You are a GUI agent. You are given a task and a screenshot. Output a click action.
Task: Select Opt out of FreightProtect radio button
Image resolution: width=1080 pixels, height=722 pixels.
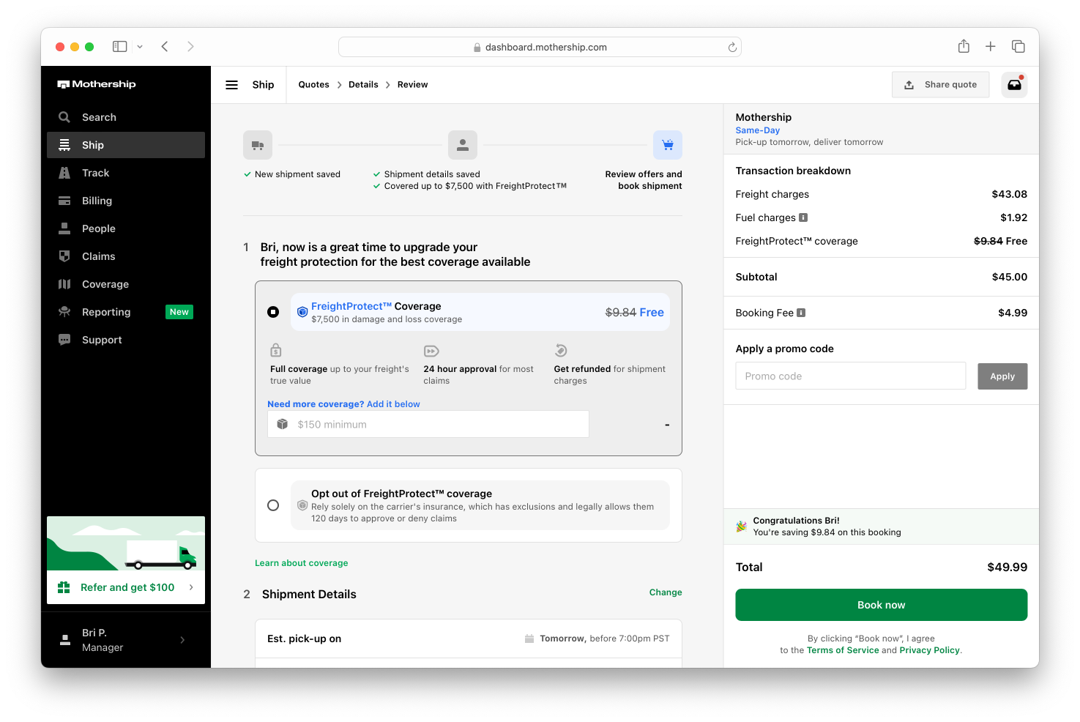273,505
